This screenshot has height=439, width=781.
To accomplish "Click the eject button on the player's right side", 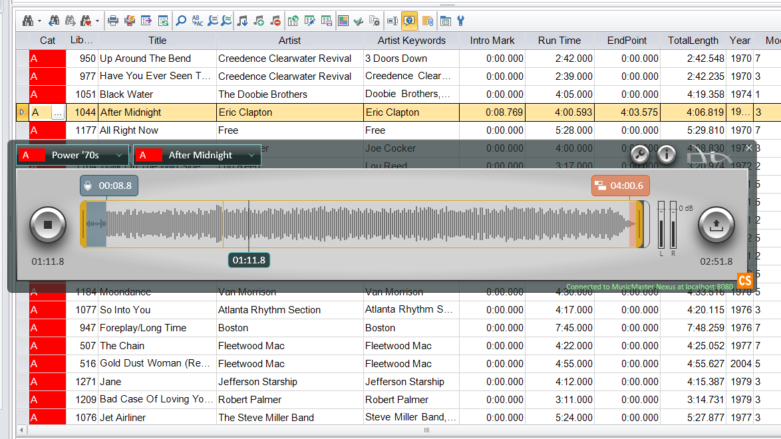I will pos(716,225).
